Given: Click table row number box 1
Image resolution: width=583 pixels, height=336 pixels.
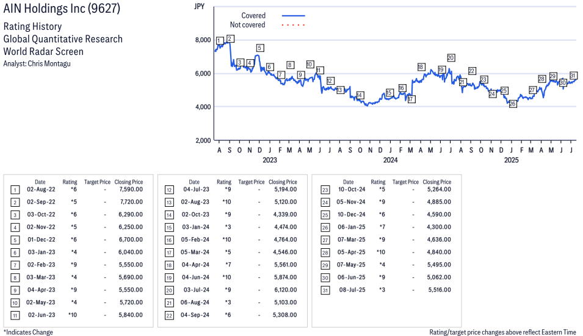Looking at the screenshot, I should click(15, 190).
